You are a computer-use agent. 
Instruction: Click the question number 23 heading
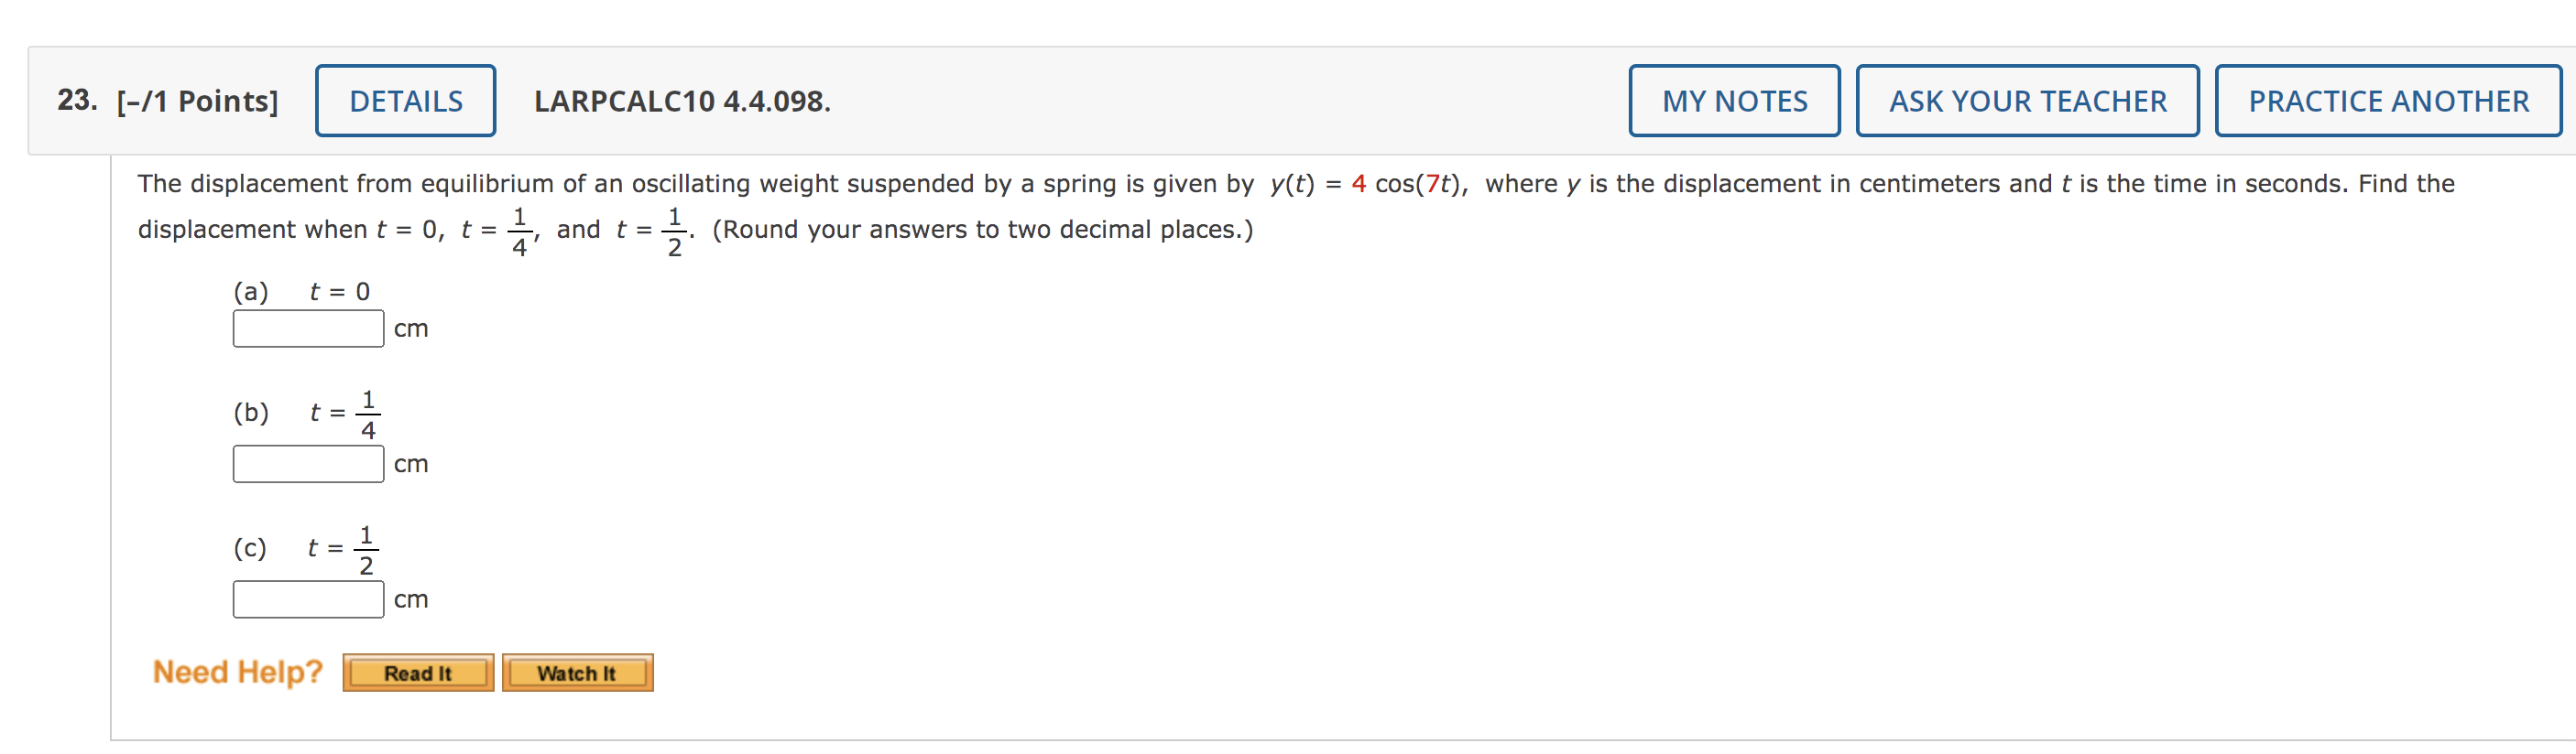[x=73, y=98]
